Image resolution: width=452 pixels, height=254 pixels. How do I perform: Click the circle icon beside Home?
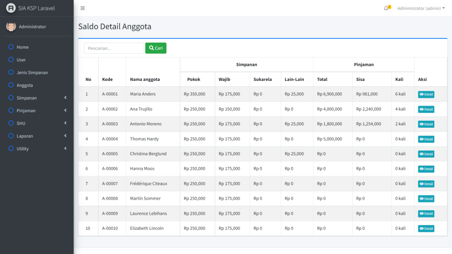(11, 47)
